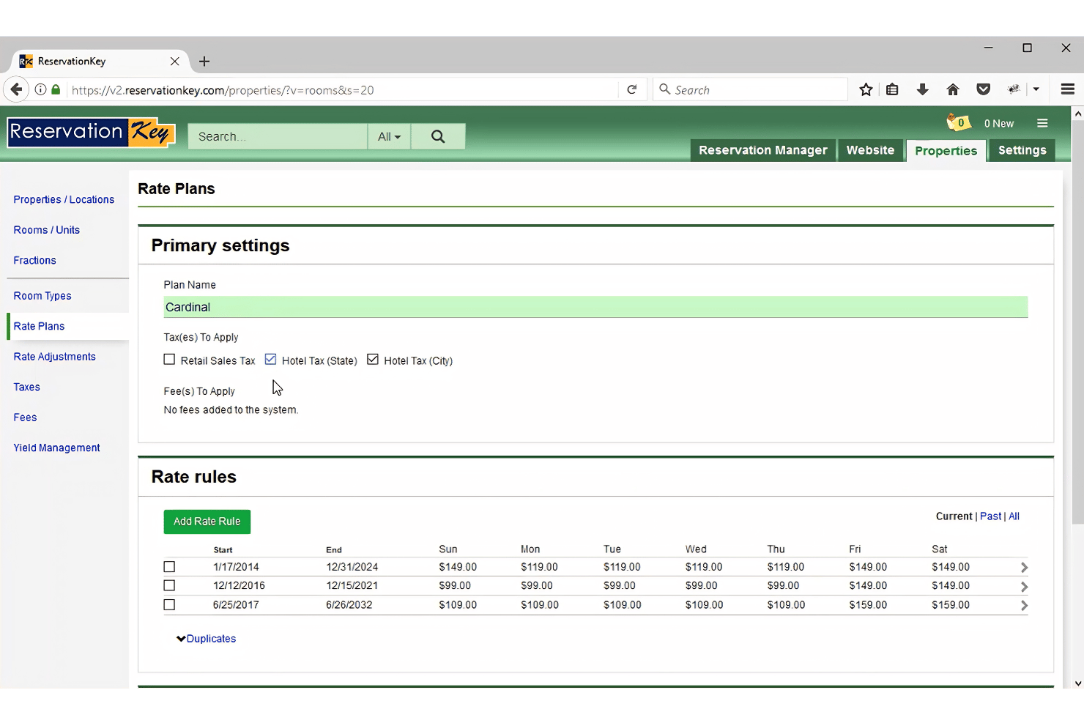Bookmark this page with the star icon

coord(866,89)
